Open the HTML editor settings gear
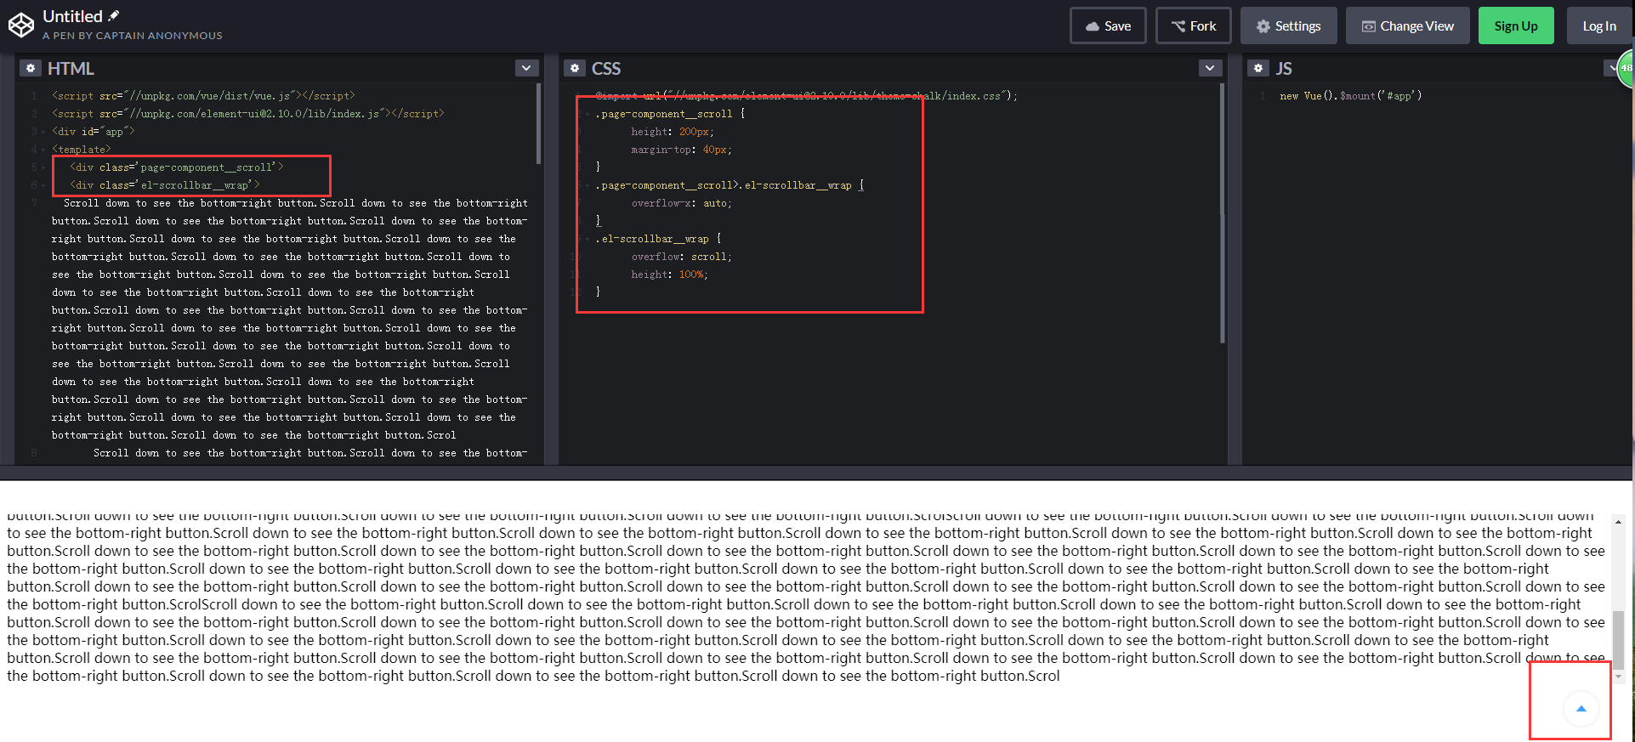 point(31,68)
